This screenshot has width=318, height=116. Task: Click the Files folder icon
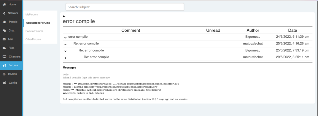[x=4, y=48]
